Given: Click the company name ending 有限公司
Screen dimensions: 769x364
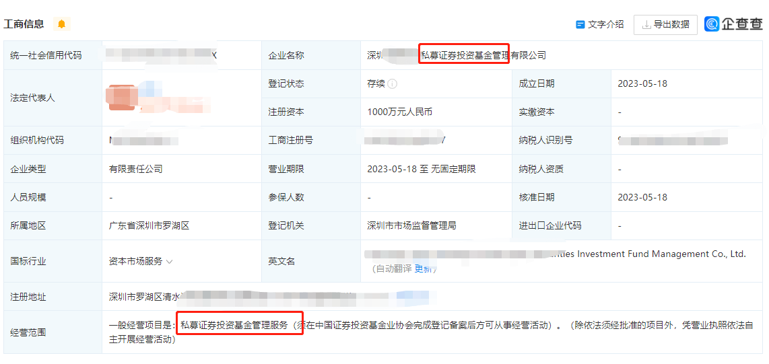Looking at the screenshot, I should coord(457,55).
